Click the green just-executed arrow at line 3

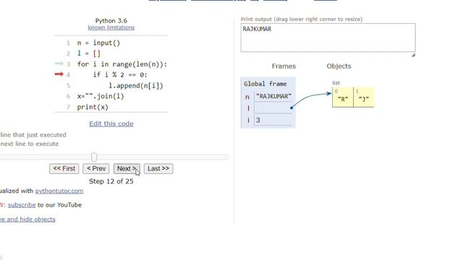(x=59, y=64)
